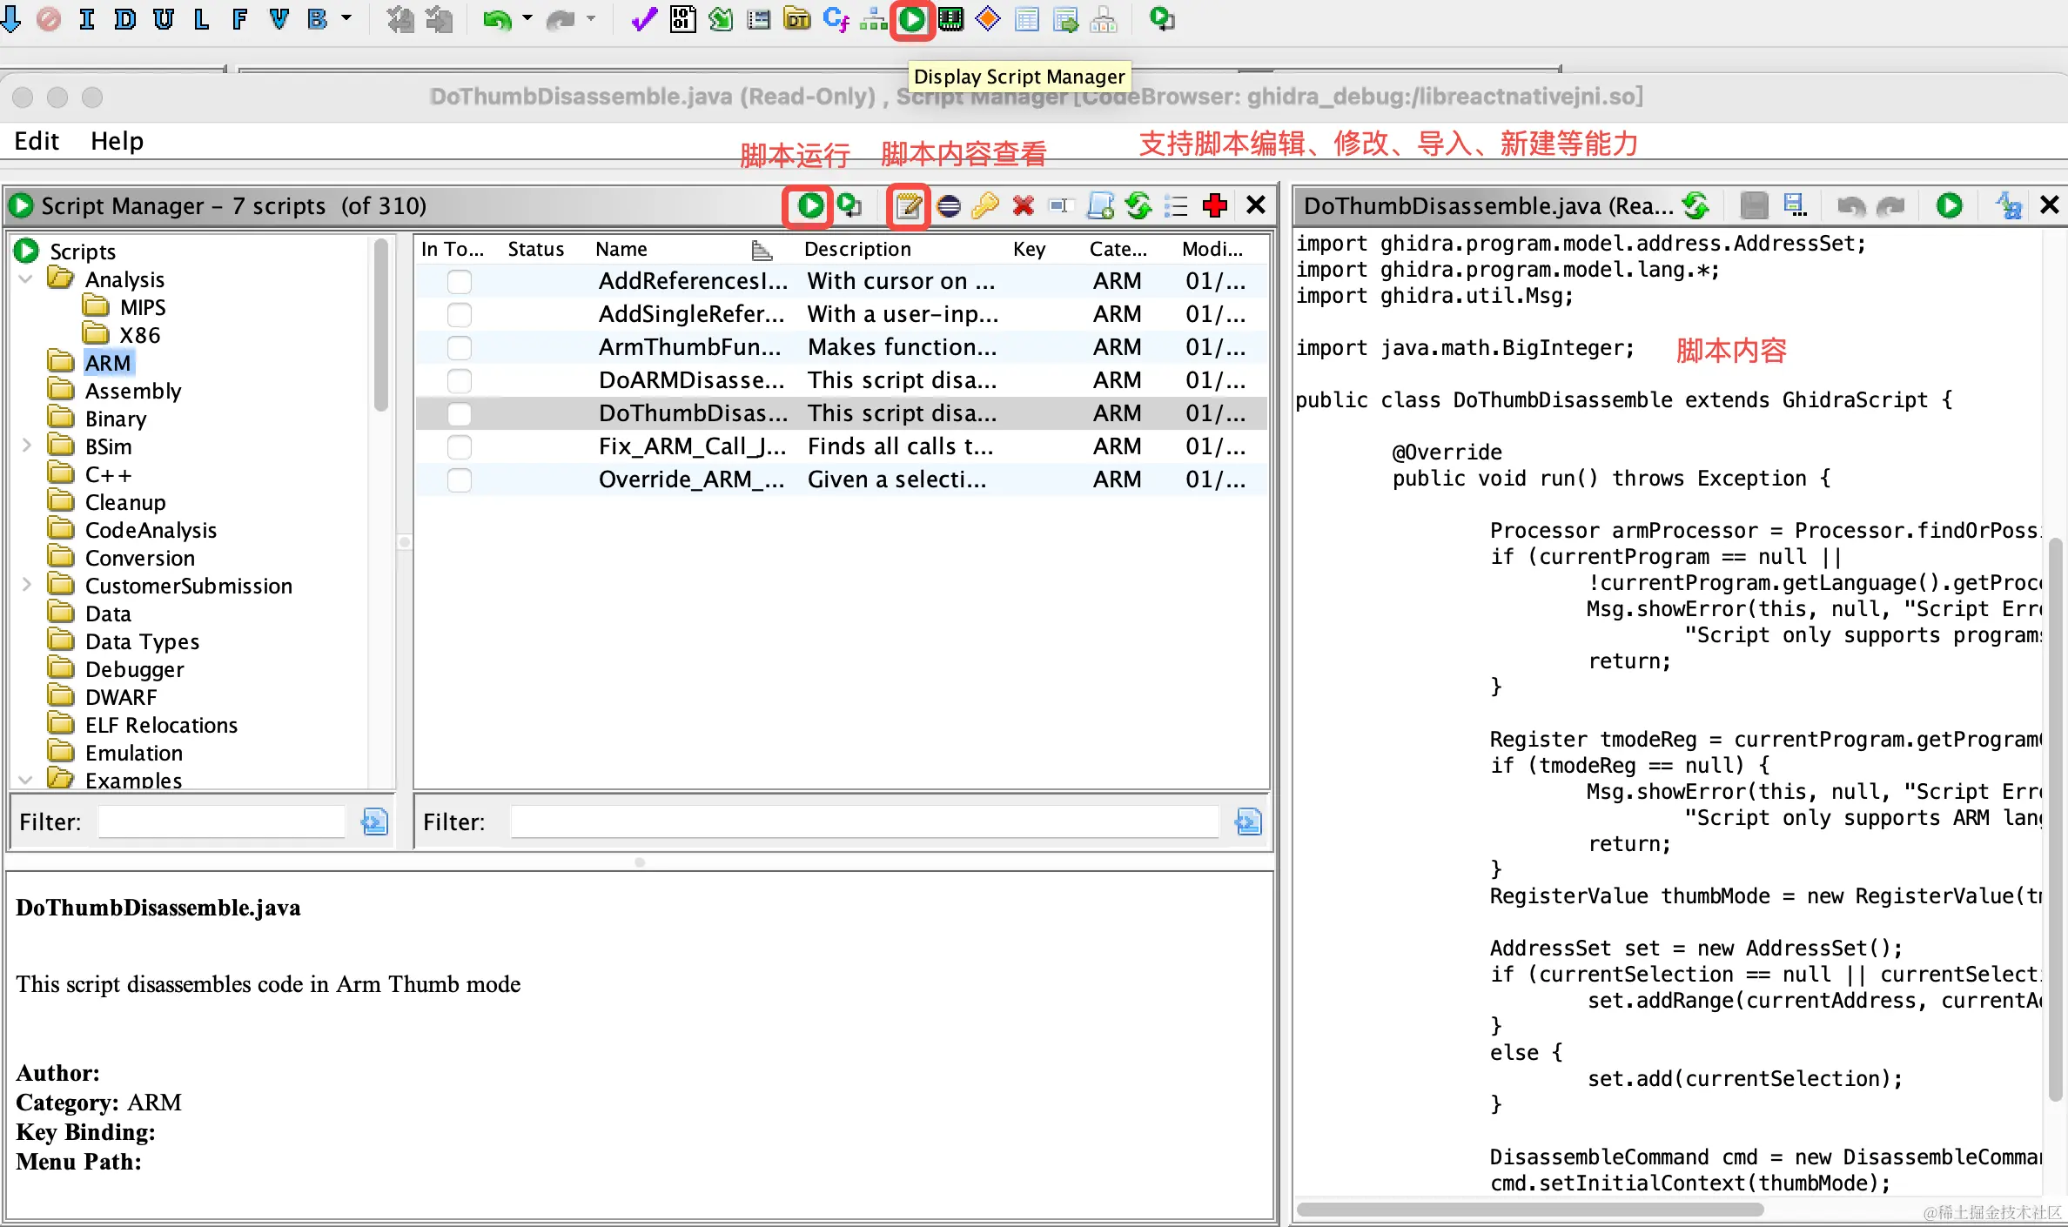Click the F toolbar letter icon
The height and width of the screenshot is (1227, 2068).
[x=240, y=19]
